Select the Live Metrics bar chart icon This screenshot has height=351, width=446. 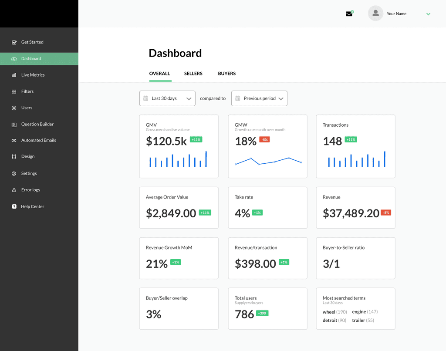click(14, 75)
